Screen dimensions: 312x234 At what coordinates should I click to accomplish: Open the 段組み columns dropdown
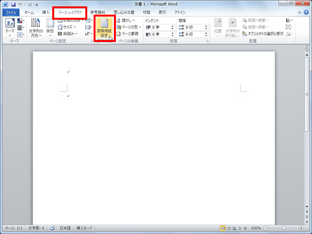coord(67,34)
